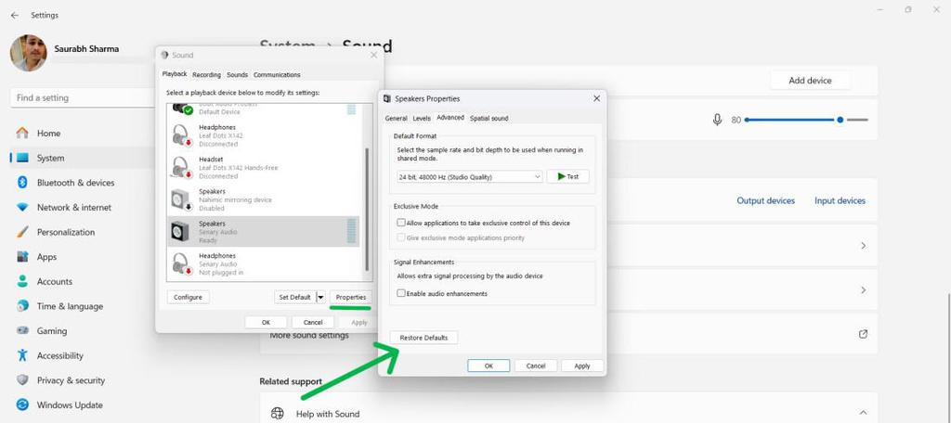This screenshot has height=423, width=951.
Task: Click Restore Defaults button
Action: tap(423, 338)
